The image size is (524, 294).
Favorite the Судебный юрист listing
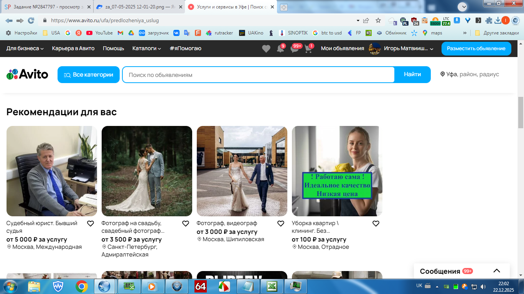tap(91, 224)
